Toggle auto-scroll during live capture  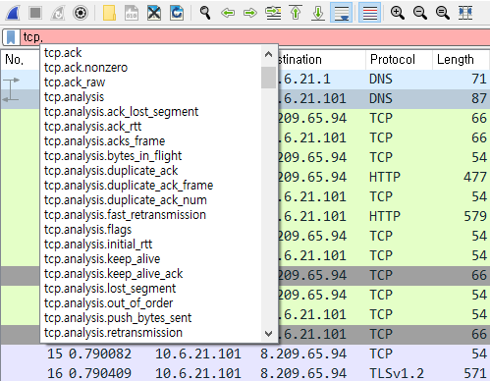tap(341, 13)
